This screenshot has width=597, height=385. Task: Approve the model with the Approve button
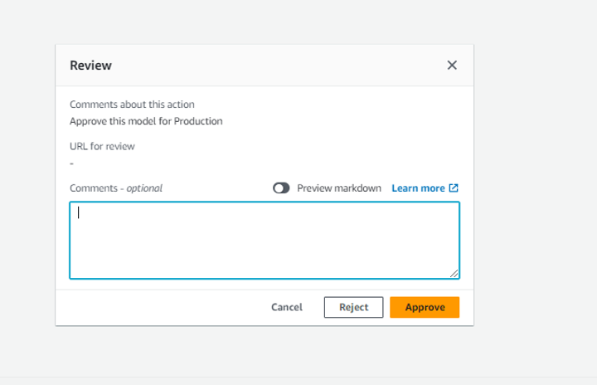tap(425, 307)
